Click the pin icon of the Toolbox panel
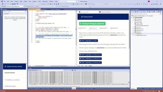The width and height of the screenshot is (163, 92). [x=25, y=9]
